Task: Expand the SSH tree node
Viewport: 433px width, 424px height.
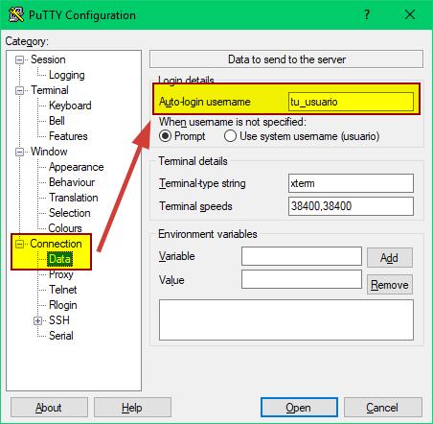Action: [x=37, y=320]
